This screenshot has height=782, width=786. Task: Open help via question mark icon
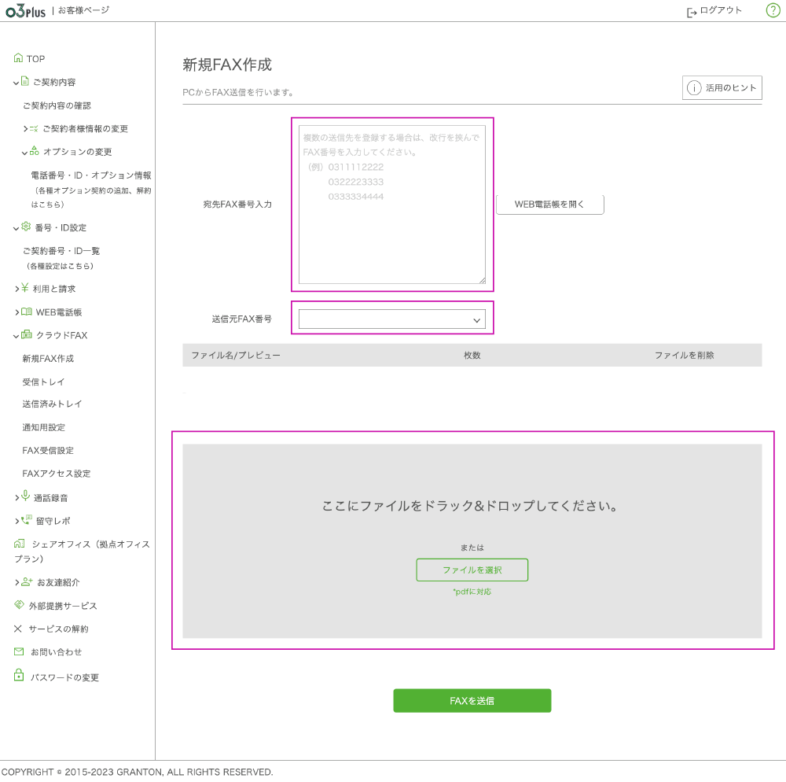click(x=773, y=10)
